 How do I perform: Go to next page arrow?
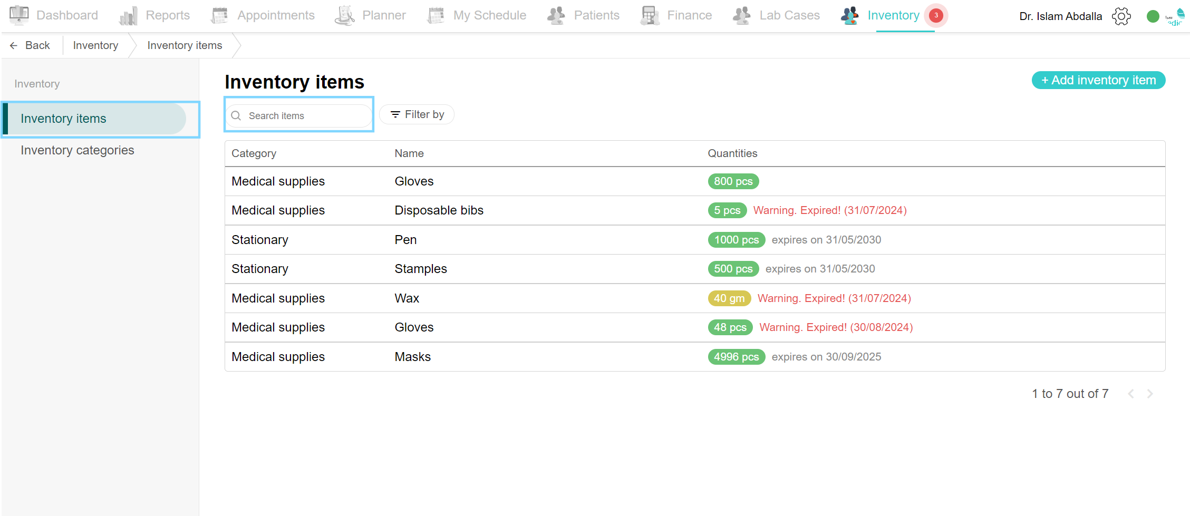pyautogui.click(x=1150, y=394)
